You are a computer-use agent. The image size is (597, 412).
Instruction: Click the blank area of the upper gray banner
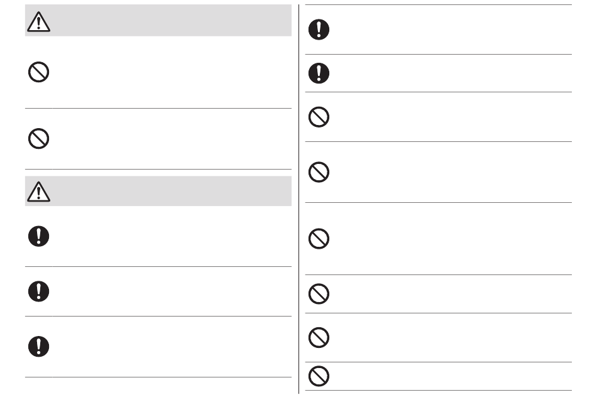172,21
